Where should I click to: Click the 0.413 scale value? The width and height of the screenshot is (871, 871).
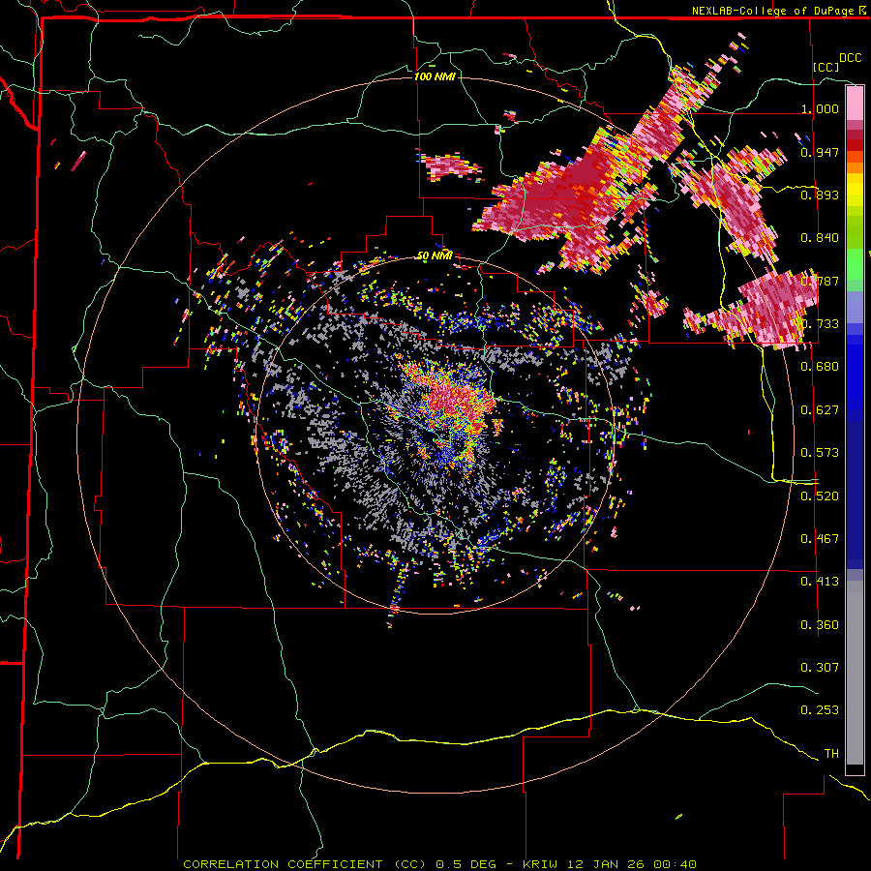tap(820, 582)
